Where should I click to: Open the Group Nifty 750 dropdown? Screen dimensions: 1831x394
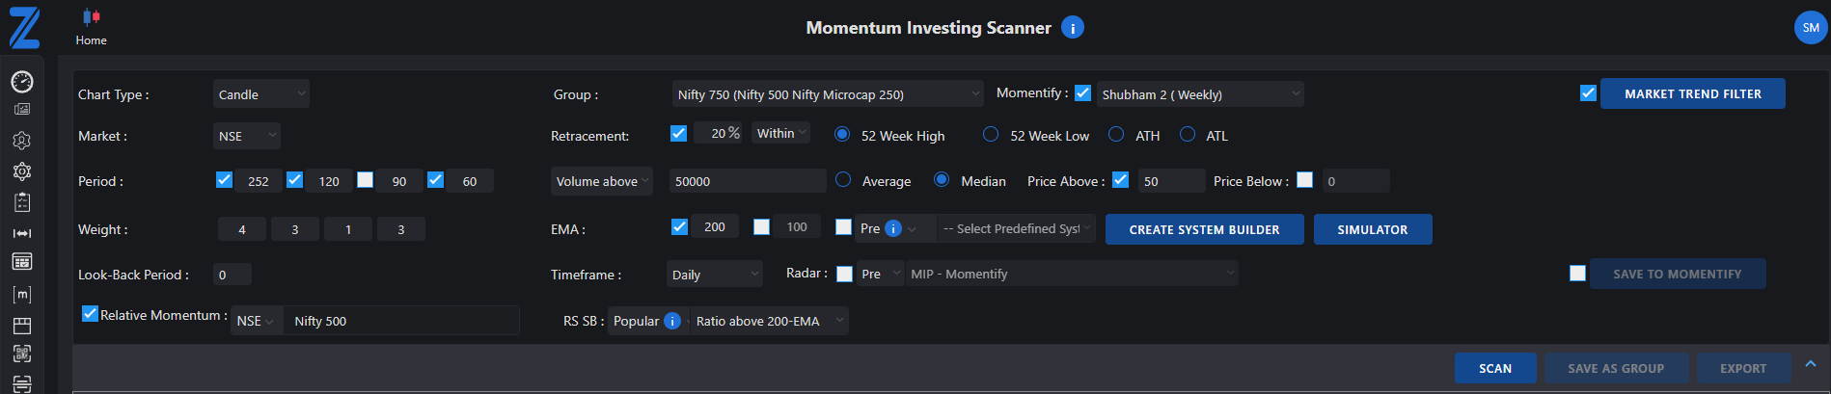827,93
